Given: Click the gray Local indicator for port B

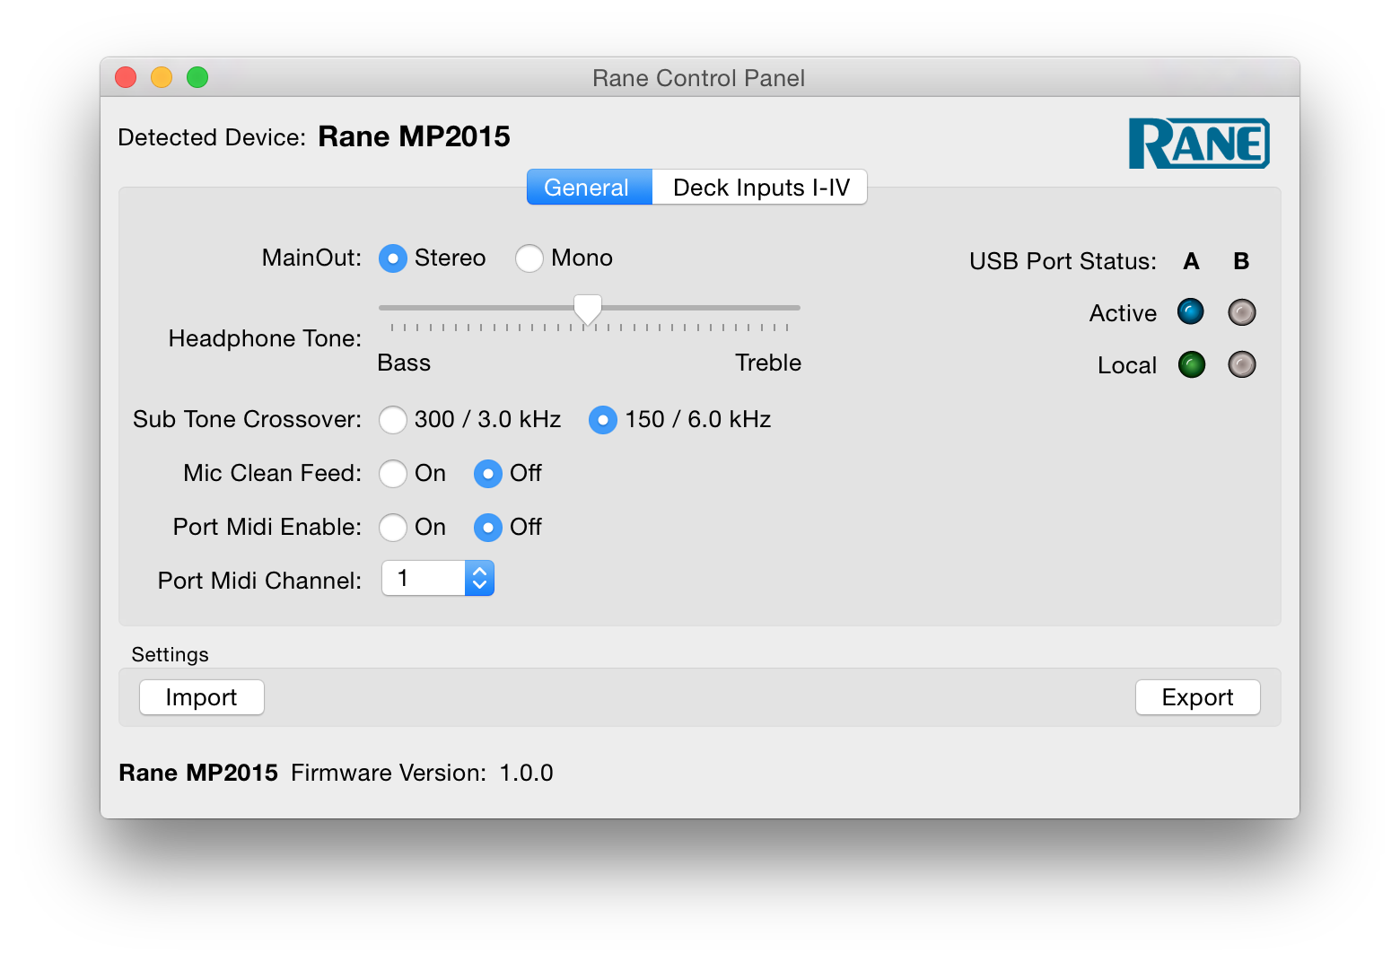Looking at the screenshot, I should [1241, 364].
